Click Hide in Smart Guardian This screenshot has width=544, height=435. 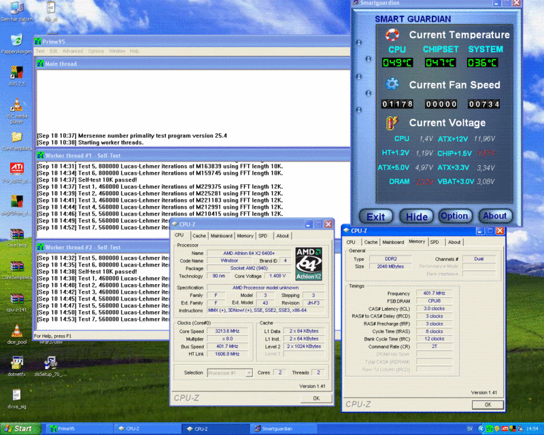[x=416, y=217]
